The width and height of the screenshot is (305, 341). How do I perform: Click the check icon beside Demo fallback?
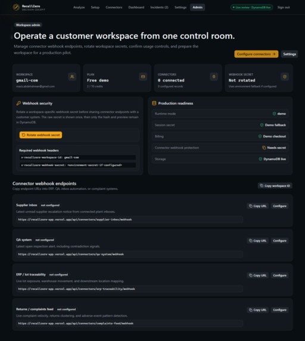click(x=262, y=125)
